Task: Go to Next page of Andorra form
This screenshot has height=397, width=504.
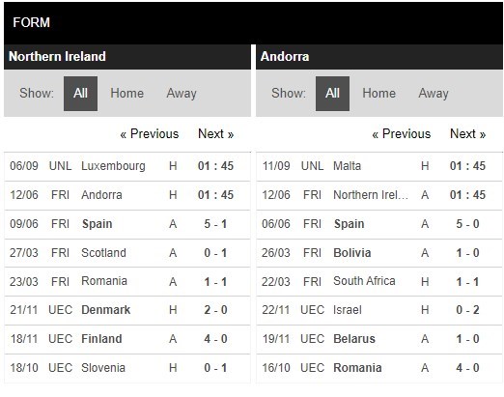Action: click(467, 133)
